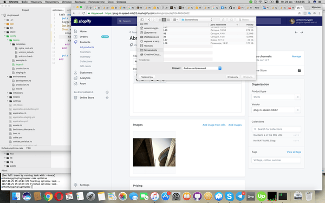The image size is (325, 203).
Task: Click Search for collections field
Action: [276, 129]
